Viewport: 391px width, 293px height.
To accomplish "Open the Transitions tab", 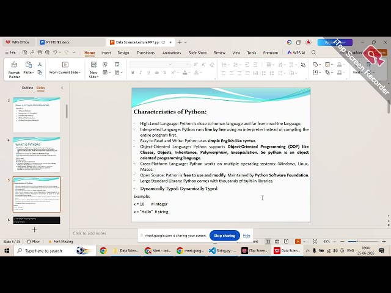I will click(x=145, y=53).
